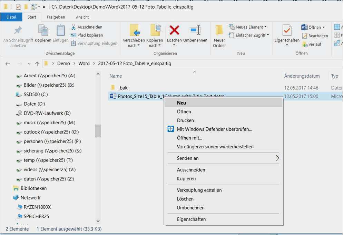Image resolution: width=343 pixels, height=235 pixels.
Task: Open the Datei tab
Action: [x=11, y=17]
